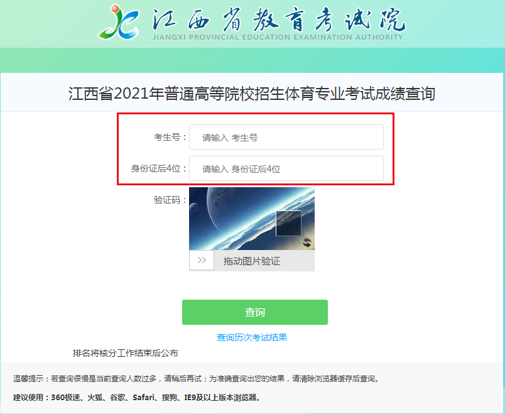The width and height of the screenshot is (505, 414).
Task: Click the 温馨提示 tip text
Action: click(197, 379)
